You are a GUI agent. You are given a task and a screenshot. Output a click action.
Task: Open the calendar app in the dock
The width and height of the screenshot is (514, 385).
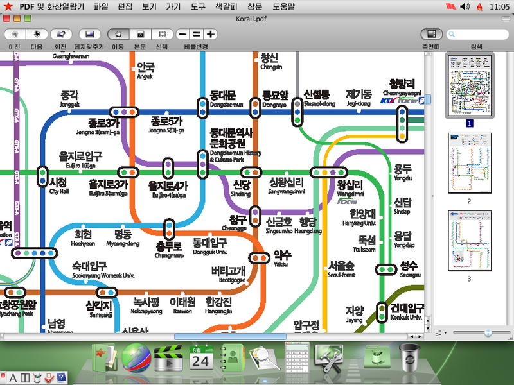pos(200,358)
